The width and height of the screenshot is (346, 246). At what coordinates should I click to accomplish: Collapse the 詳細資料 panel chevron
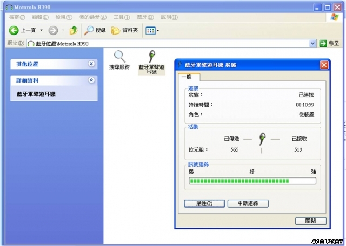click(91, 80)
